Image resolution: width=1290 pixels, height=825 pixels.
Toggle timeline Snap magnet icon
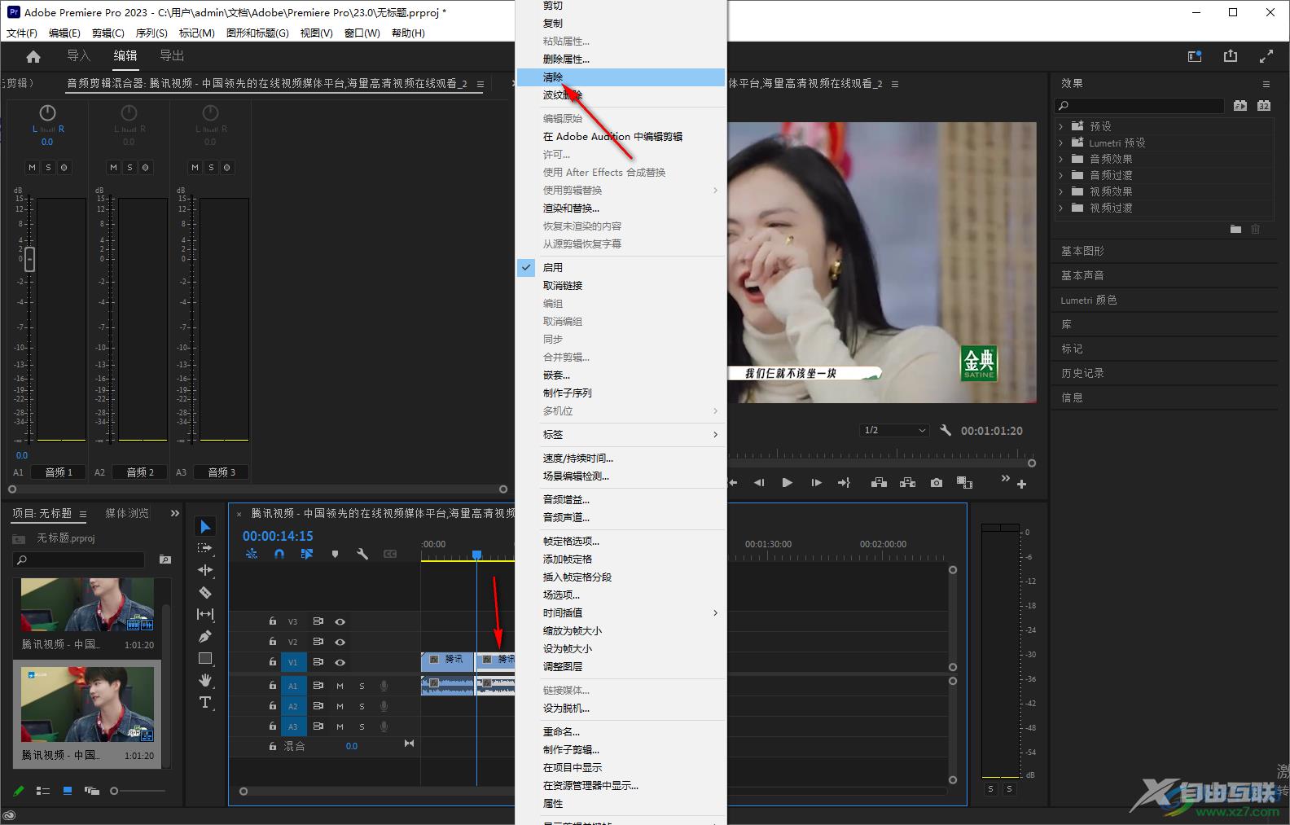[279, 554]
